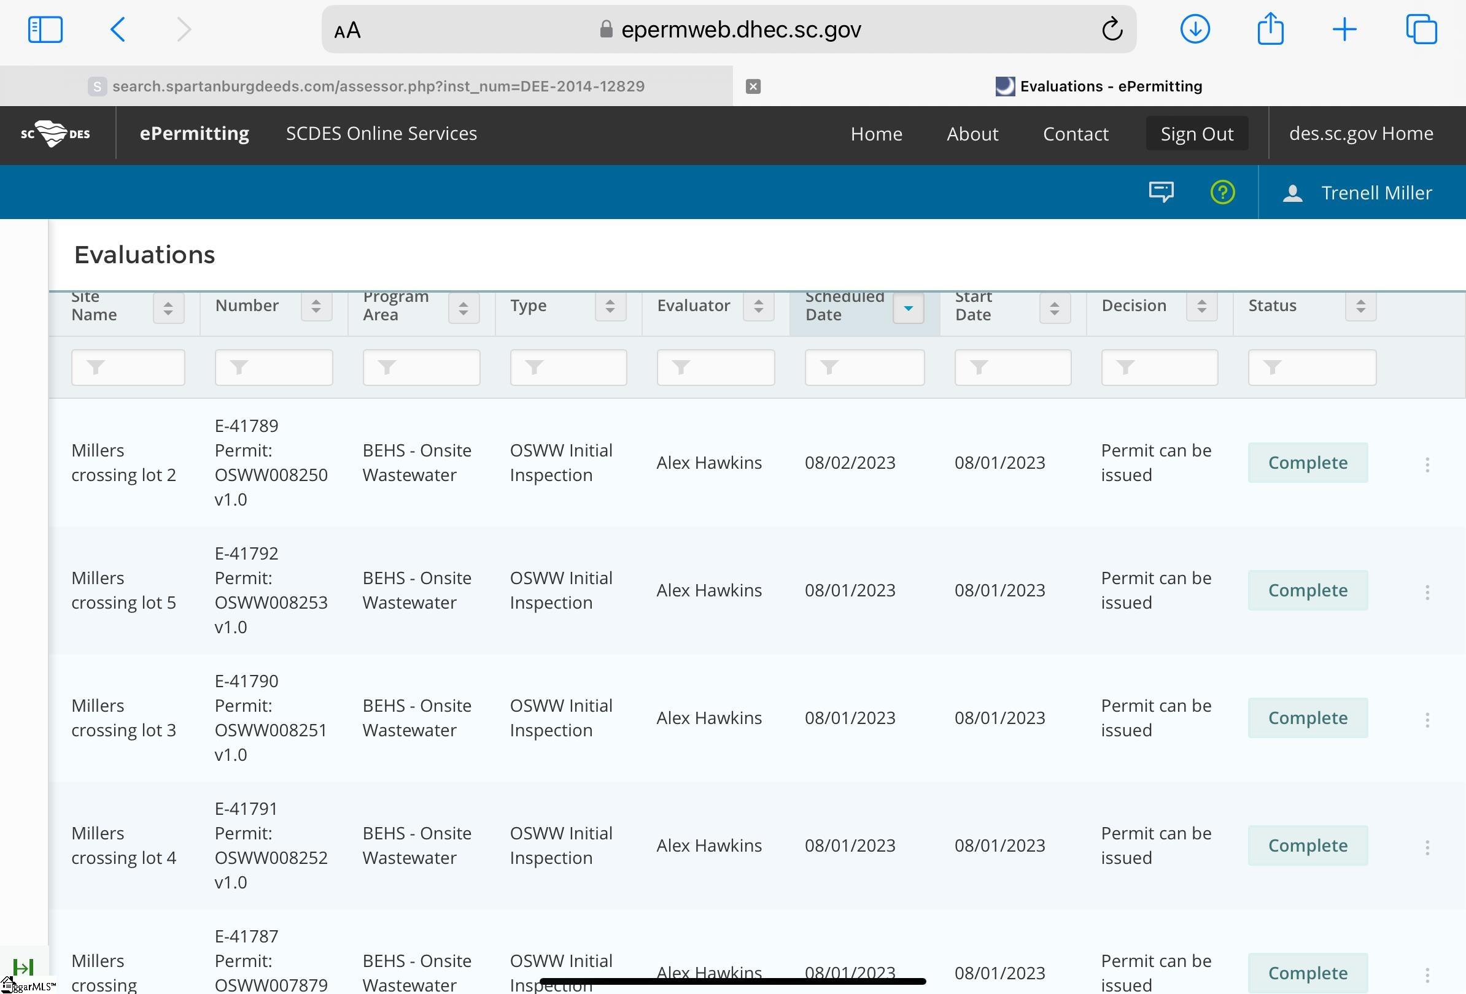The height and width of the screenshot is (994, 1466).
Task: Open row menu for E-41787 evaluation
Action: pyautogui.click(x=1427, y=975)
